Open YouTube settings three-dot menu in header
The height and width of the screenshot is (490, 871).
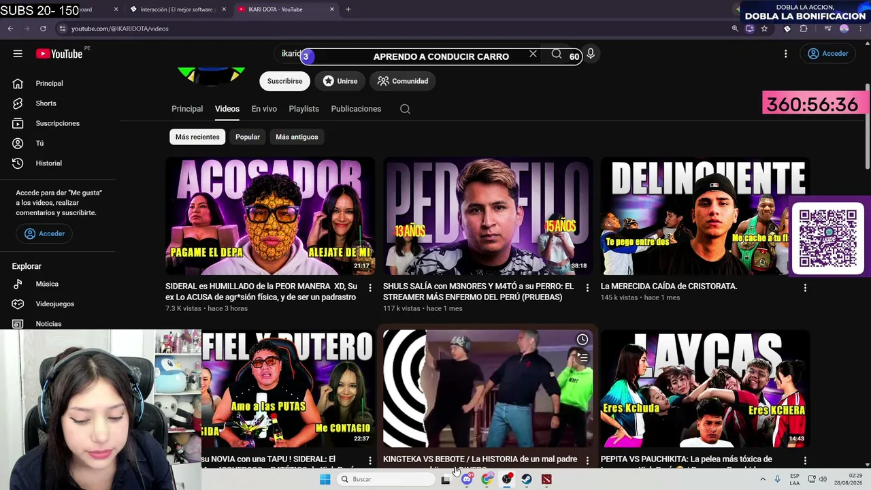point(785,54)
